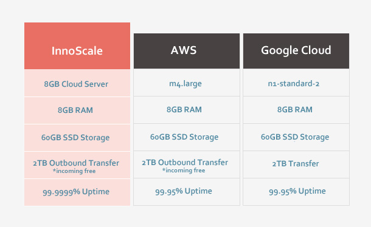The width and height of the screenshot is (371, 227).
Task: Select the n1-standard-2 cell
Action: [x=296, y=83]
